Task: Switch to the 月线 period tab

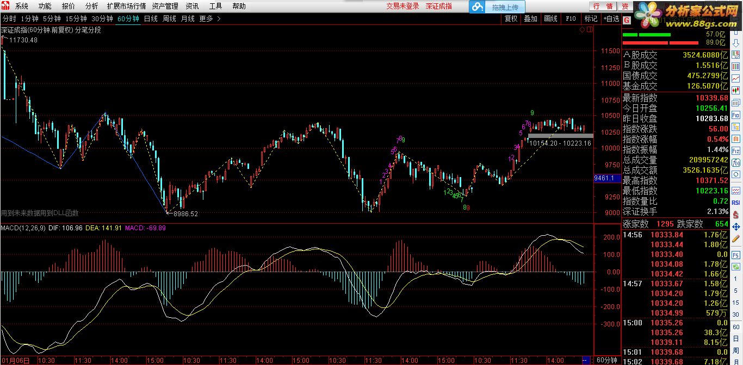Action: click(x=188, y=18)
